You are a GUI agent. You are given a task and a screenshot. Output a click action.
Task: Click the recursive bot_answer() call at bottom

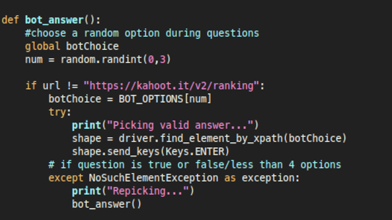(x=107, y=204)
